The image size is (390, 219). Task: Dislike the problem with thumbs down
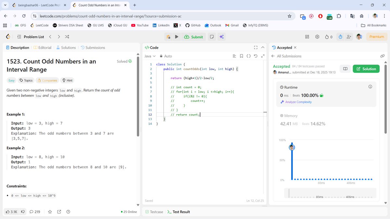pyautogui.click(x=23, y=212)
